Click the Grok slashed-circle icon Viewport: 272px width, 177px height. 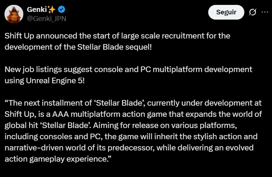tap(252, 12)
